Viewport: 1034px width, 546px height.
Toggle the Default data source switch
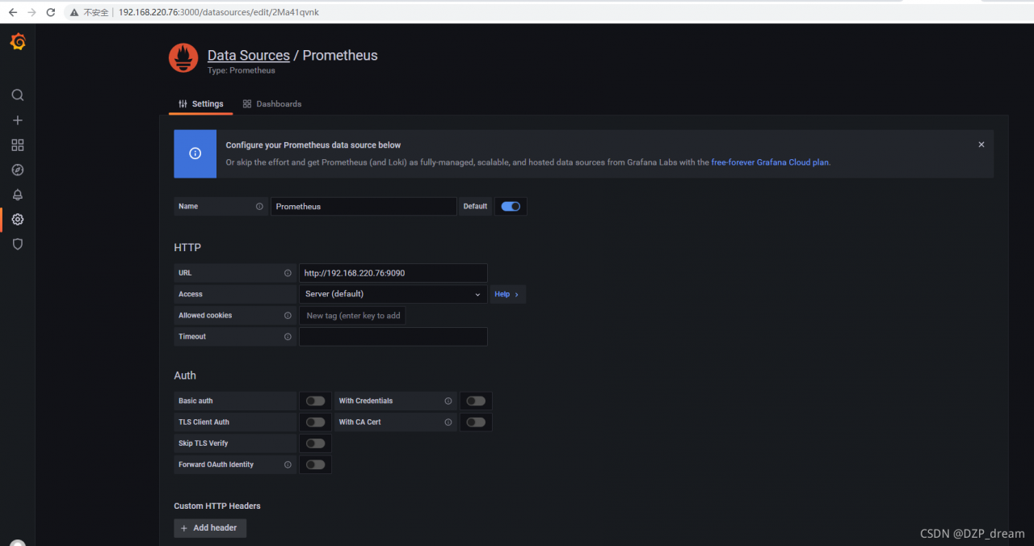[511, 207]
